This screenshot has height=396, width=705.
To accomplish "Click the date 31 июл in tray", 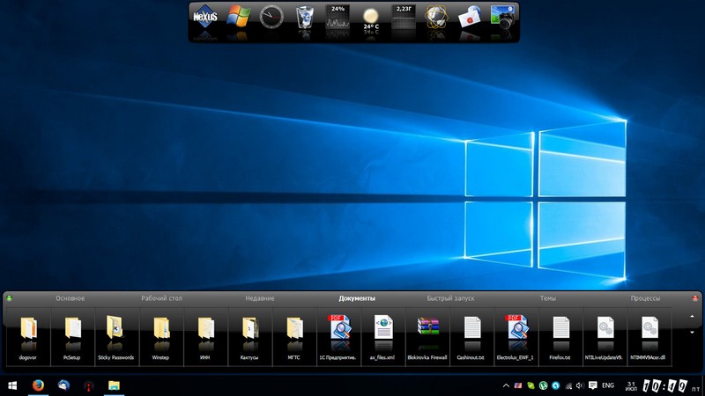I will coord(631,386).
